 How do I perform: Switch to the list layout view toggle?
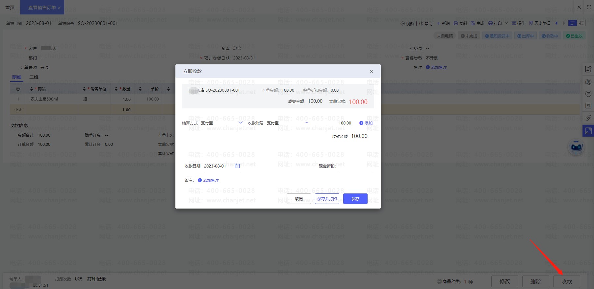point(573,23)
